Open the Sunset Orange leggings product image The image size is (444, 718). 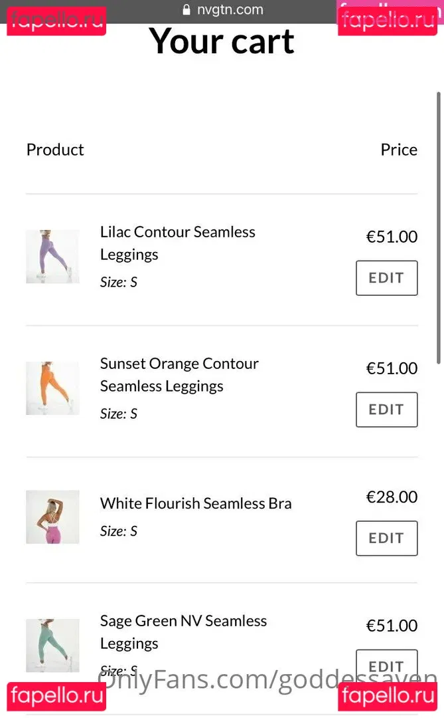[52, 388]
